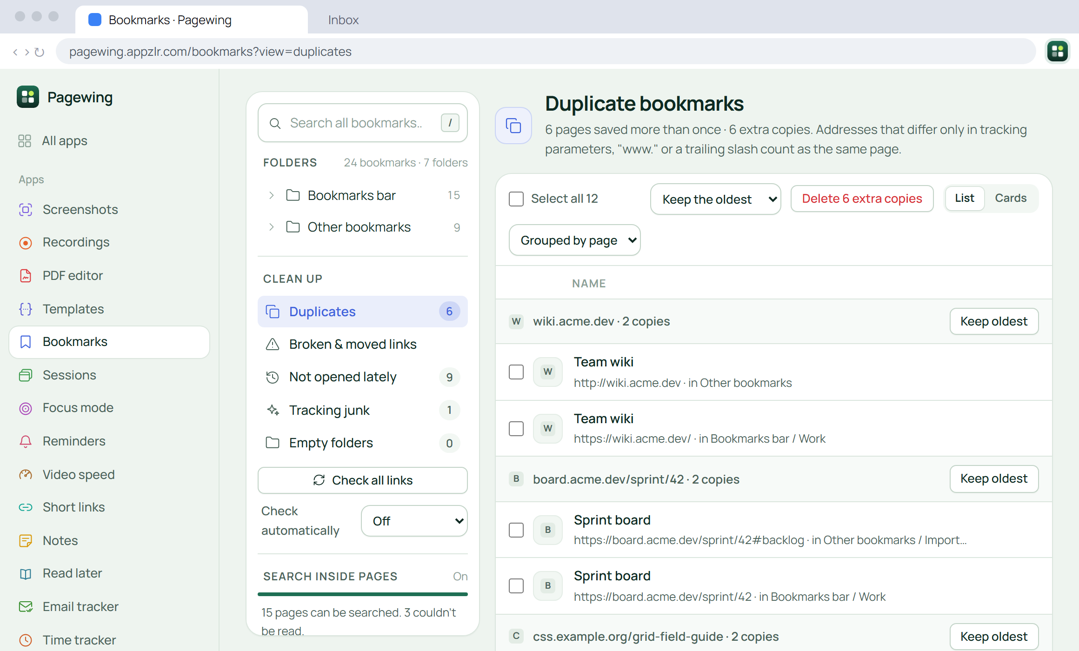Go to Templates in sidebar
The height and width of the screenshot is (651, 1079).
(109, 309)
